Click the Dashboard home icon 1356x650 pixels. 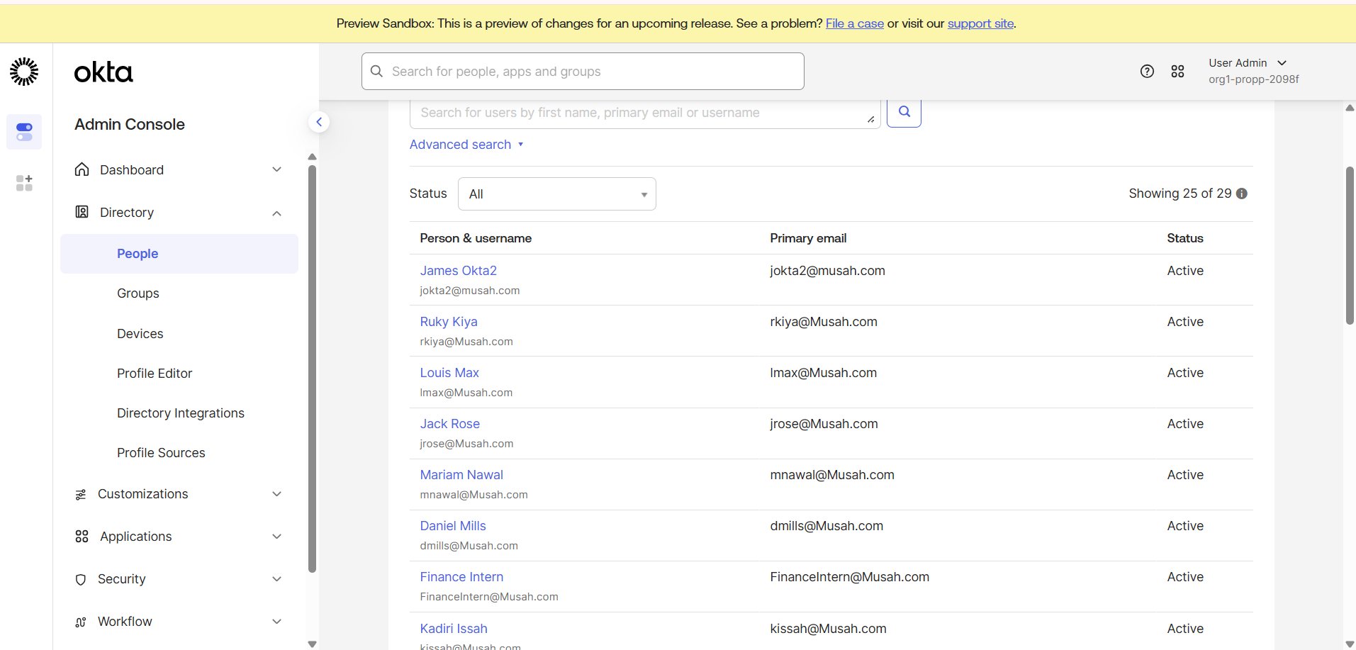82,169
